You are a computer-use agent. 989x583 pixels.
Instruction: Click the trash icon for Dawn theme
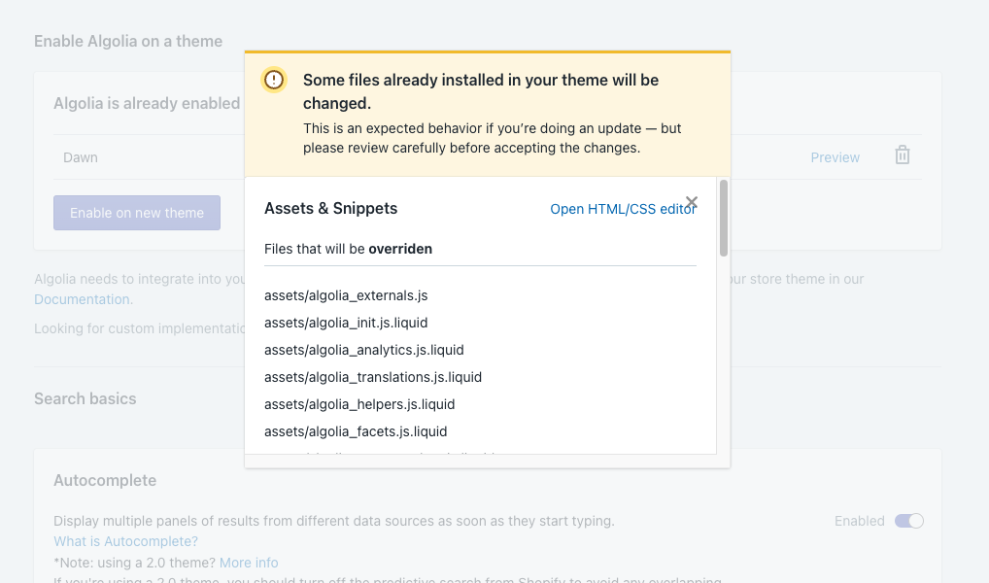coord(902,154)
